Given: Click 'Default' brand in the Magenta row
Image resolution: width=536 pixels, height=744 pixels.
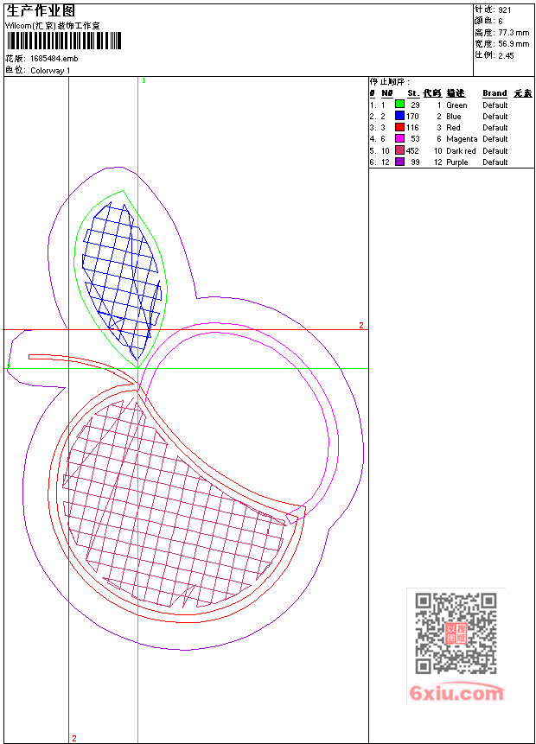Looking at the screenshot, I should pyautogui.click(x=495, y=139).
